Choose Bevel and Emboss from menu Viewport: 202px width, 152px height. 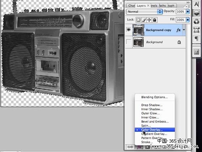(155, 122)
